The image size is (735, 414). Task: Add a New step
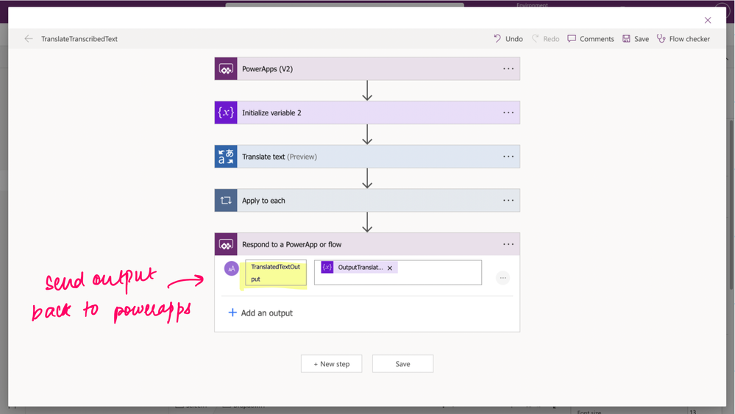[x=331, y=364]
